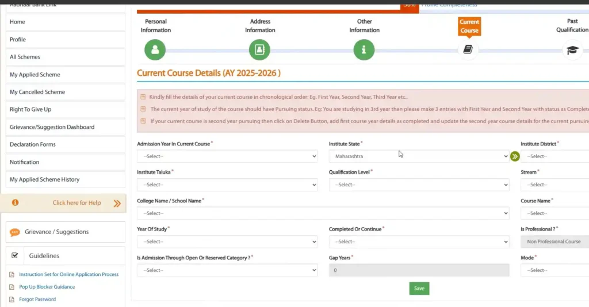Click the Personal Information step icon
The image size is (589, 307).
pyautogui.click(x=155, y=50)
